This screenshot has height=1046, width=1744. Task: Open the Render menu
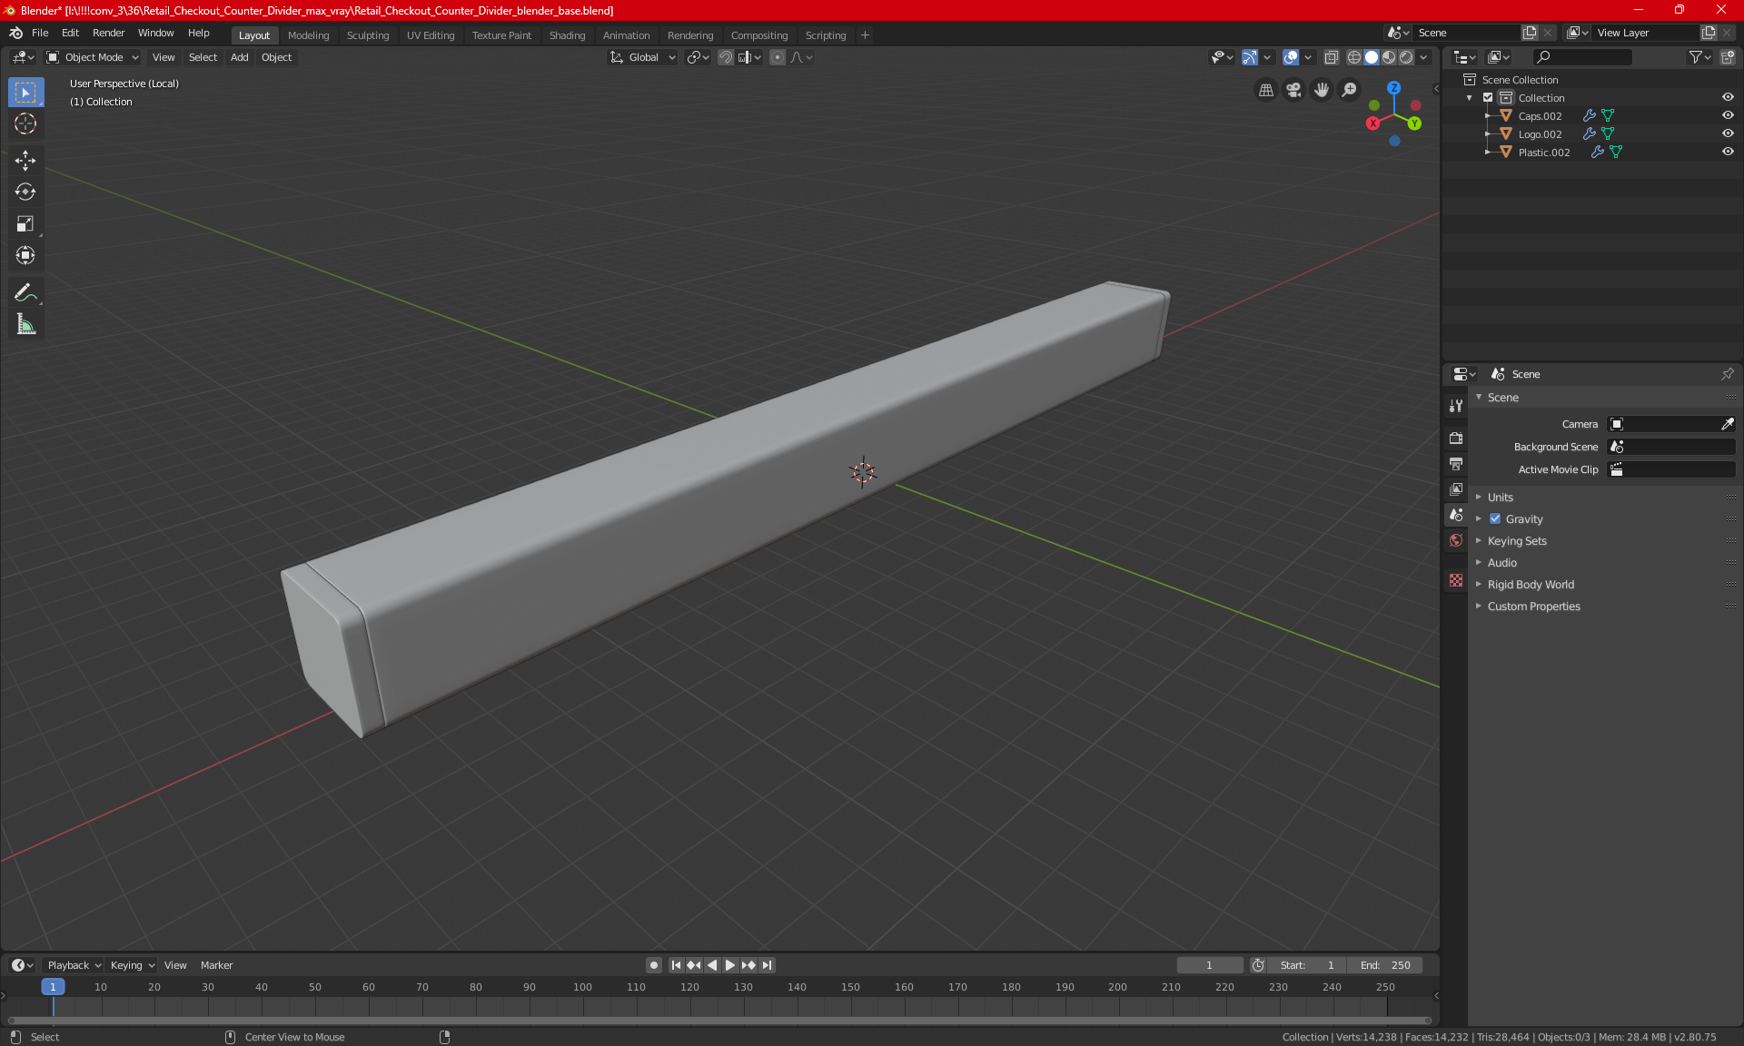[108, 33]
